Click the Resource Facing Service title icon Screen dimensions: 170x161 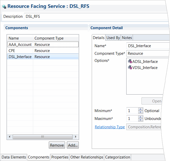(4, 7)
